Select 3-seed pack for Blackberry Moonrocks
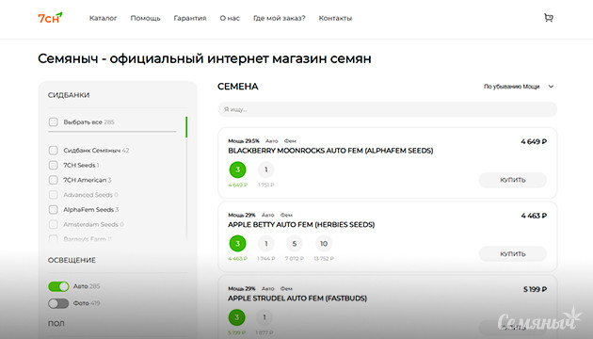Viewport: 593px width, 339px height. (237, 169)
